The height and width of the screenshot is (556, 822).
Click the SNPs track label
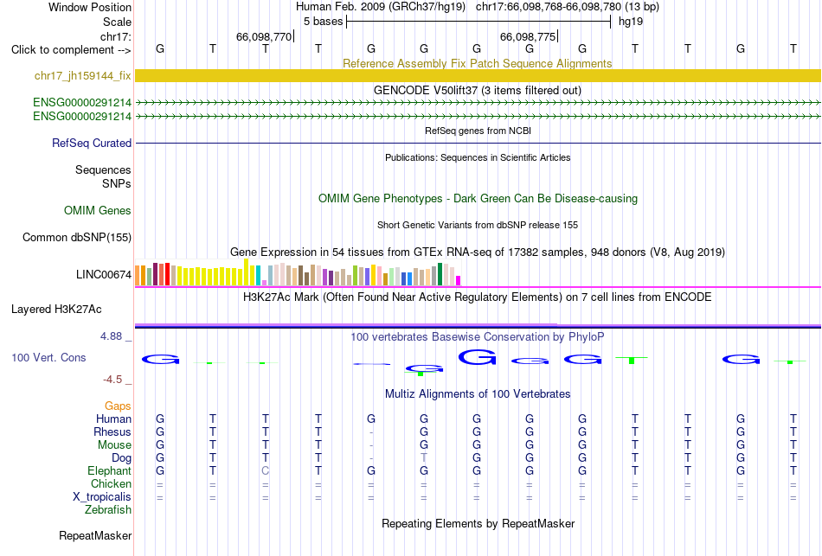coord(117,184)
